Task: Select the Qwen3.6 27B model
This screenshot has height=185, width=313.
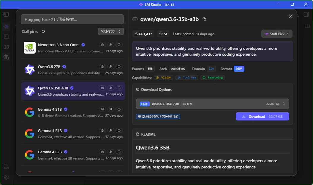Action: click(73, 70)
